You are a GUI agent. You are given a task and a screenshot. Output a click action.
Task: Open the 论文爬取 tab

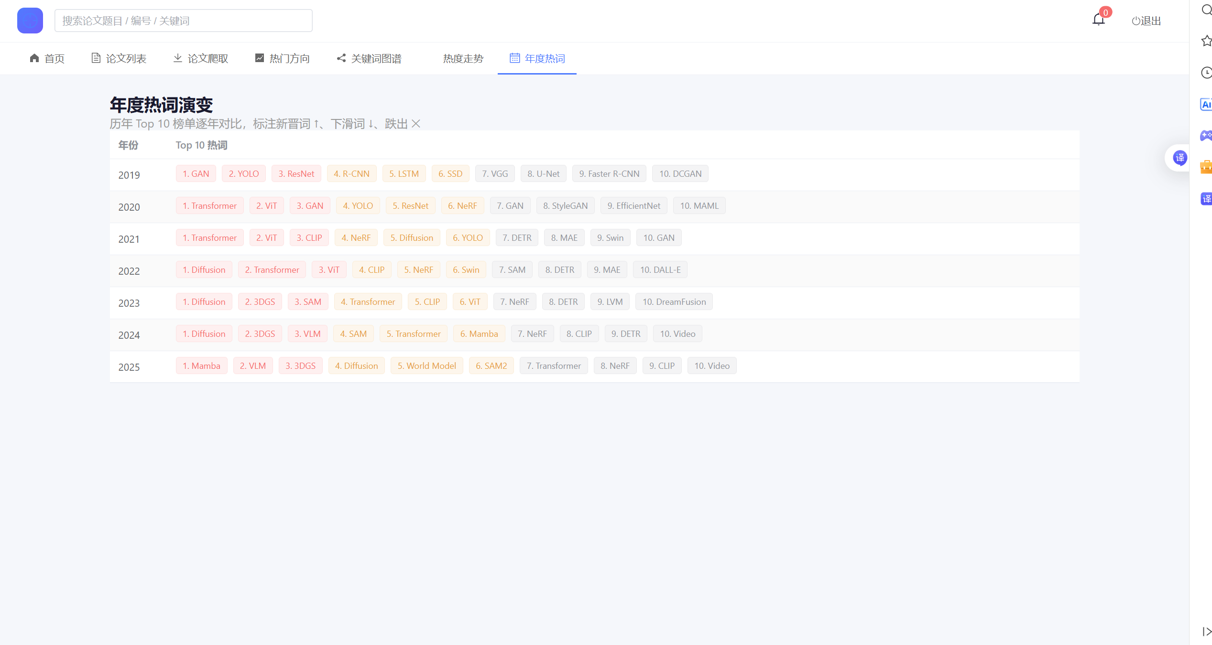click(x=201, y=58)
